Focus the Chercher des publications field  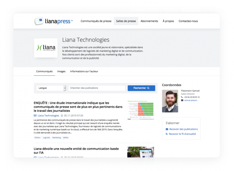click(x=97, y=88)
